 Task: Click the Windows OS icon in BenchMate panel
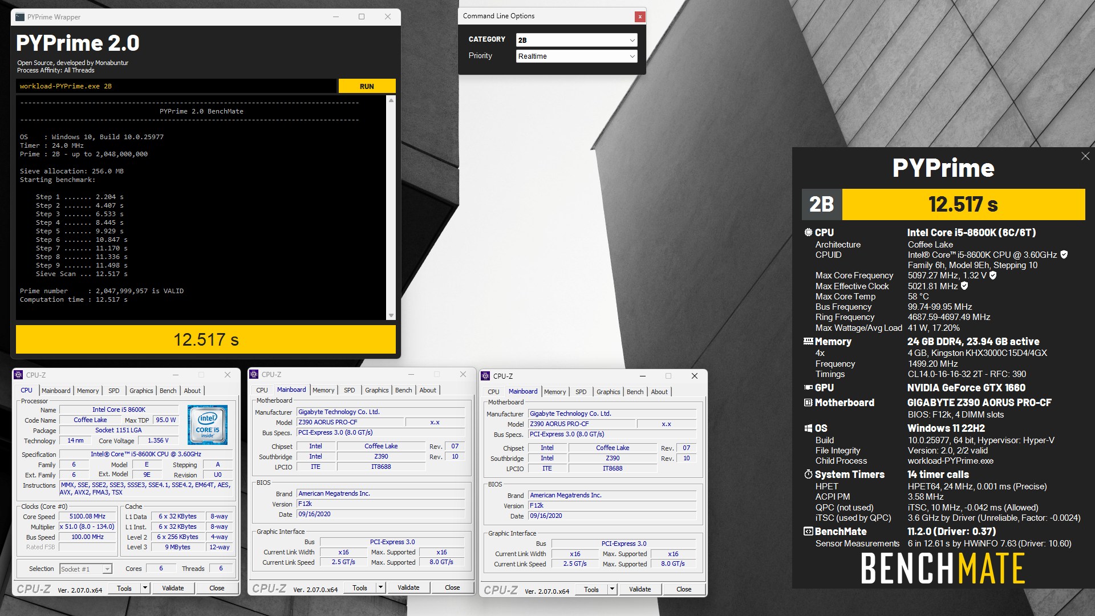pyautogui.click(x=808, y=428)
